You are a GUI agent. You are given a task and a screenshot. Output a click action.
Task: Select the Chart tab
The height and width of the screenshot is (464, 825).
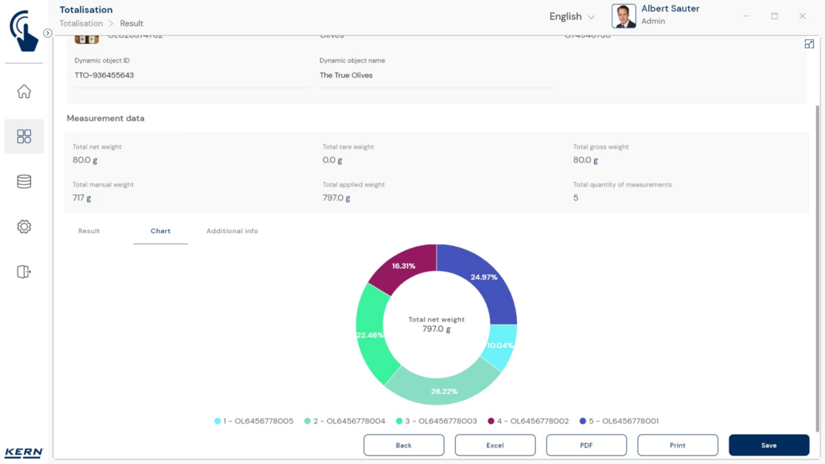[160, 231]
